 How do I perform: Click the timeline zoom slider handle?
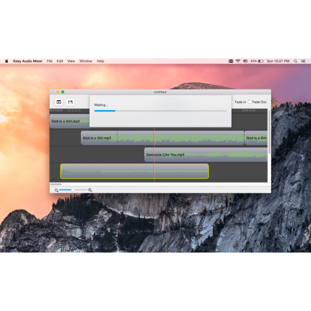click(x=73, y=190)
